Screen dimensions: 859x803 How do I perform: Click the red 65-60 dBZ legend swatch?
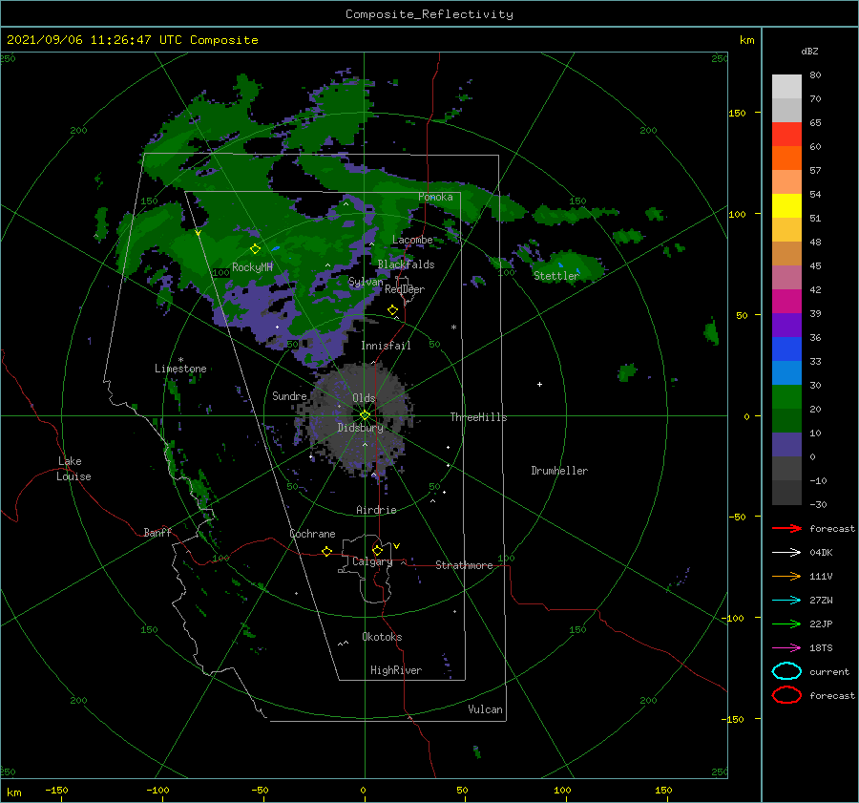[786, 135]
